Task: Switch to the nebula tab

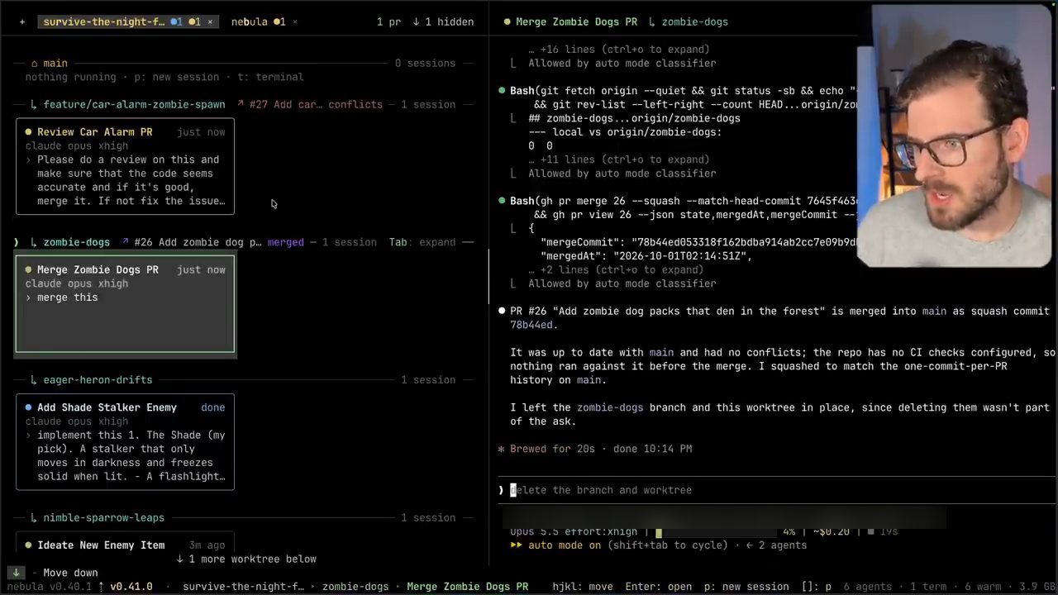Action: [249, 21]
